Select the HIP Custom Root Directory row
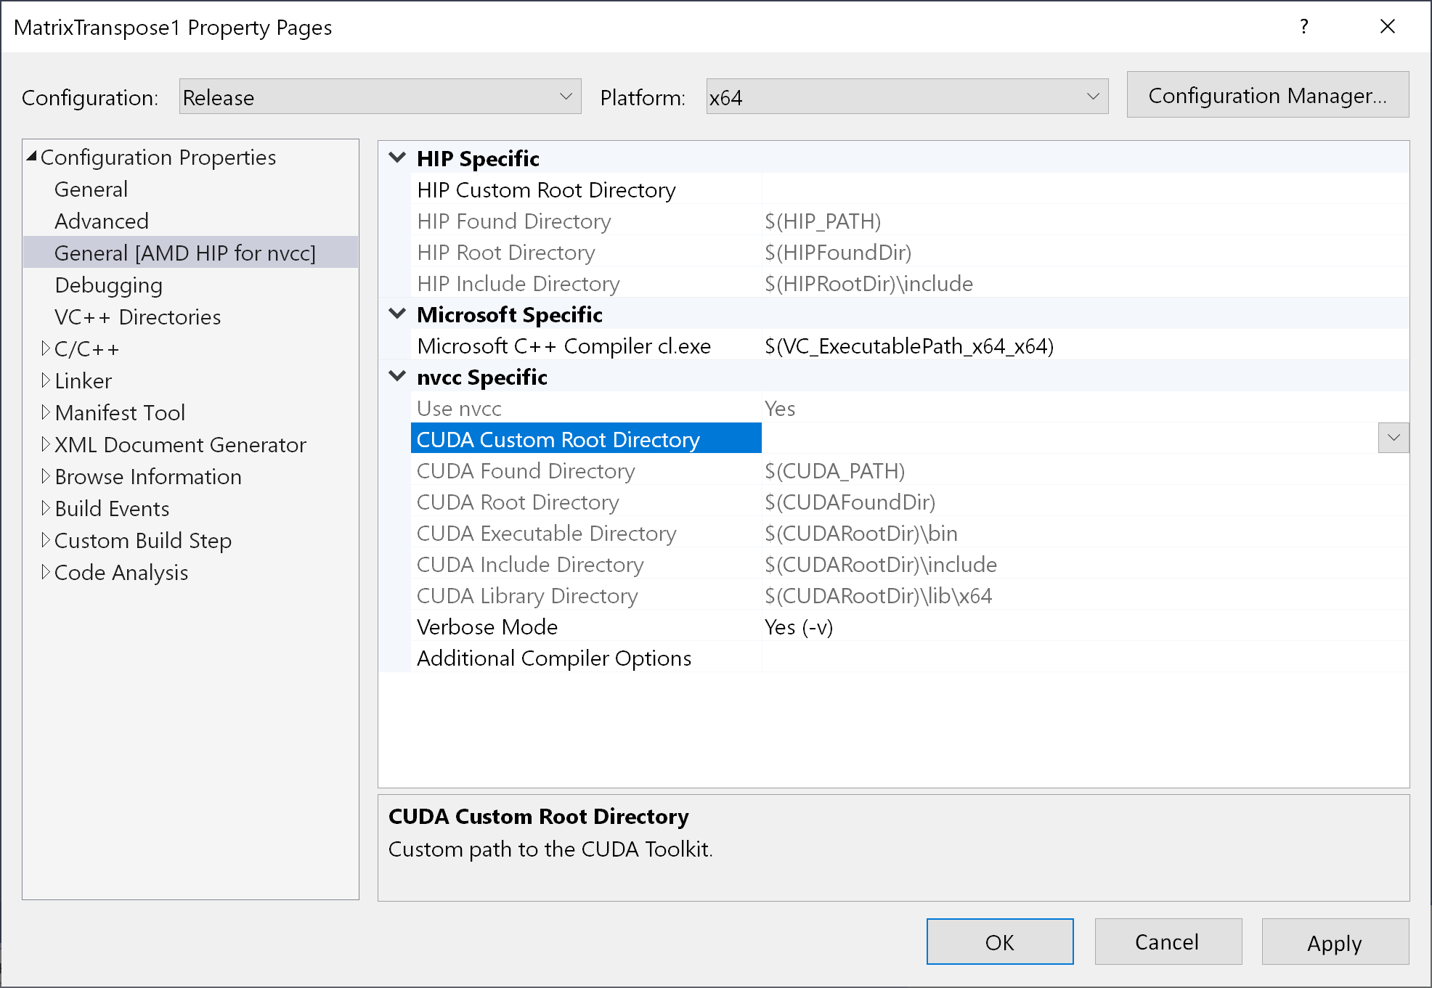Image resolution: width=1432 pixels, height=988 pixels. tap(546, 190)
